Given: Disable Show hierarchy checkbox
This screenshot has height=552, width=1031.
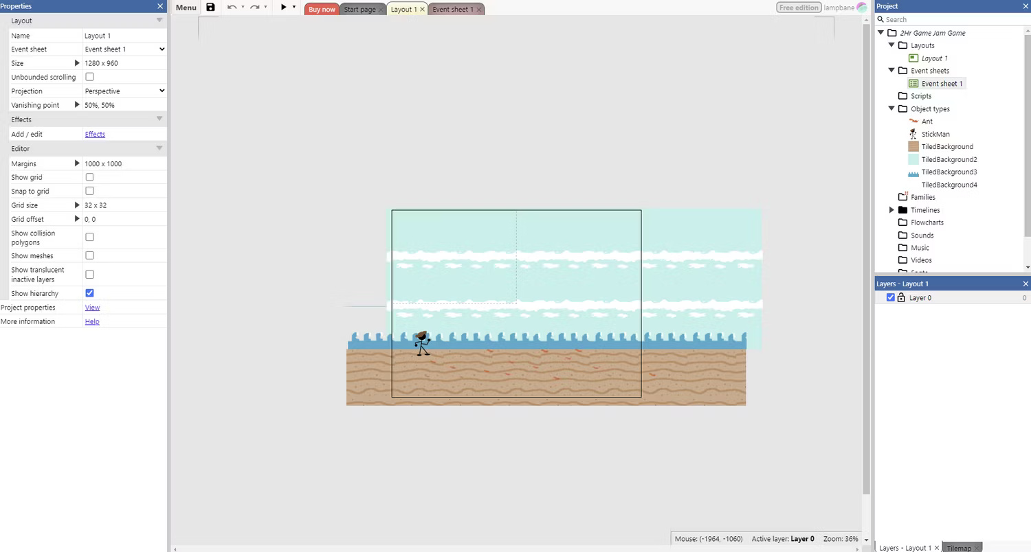Looking at the screenshot, I should point(89,293).
